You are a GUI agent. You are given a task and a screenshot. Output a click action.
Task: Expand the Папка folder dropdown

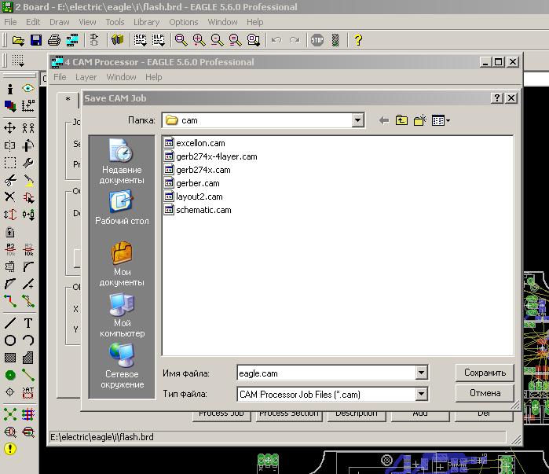click(358, 120)
